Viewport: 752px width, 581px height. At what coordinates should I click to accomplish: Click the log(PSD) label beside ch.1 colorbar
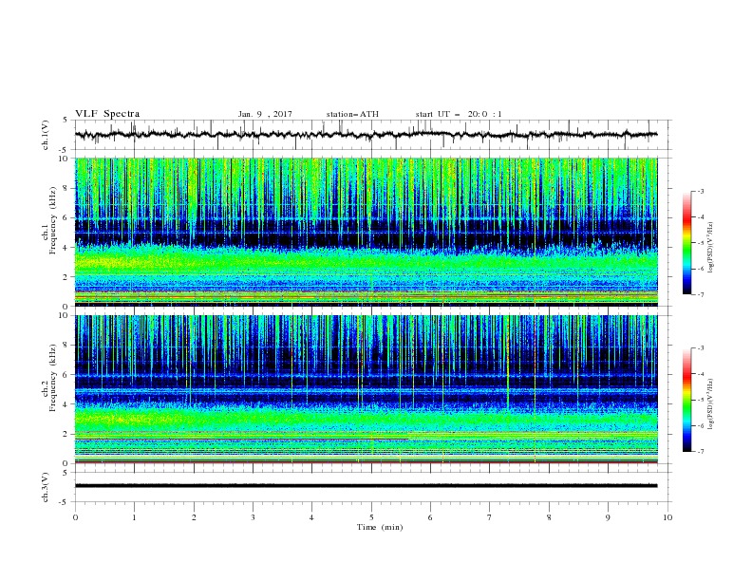pyautogui.click(x=711, y=248)
